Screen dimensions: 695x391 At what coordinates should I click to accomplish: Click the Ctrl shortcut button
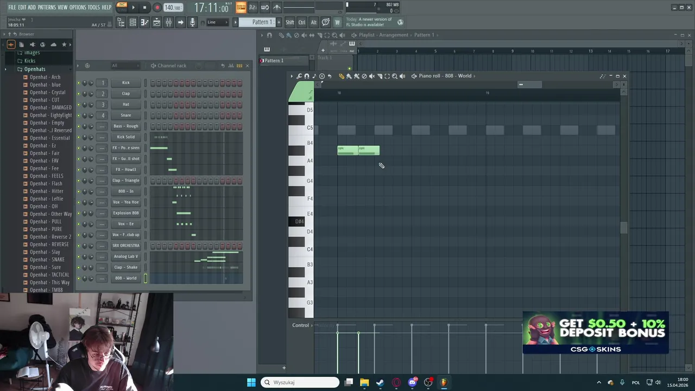point(302,22)
